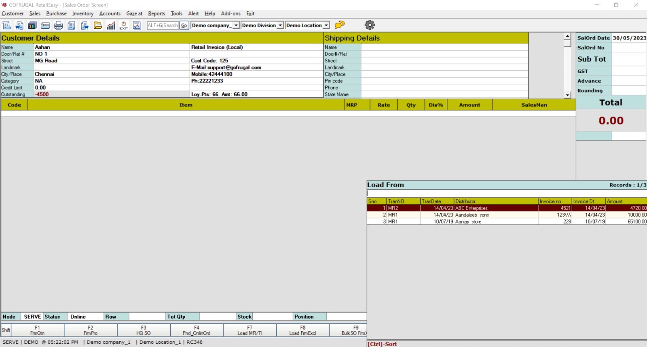
Task: Click the Invoice no column header
Action: point(555,201)
